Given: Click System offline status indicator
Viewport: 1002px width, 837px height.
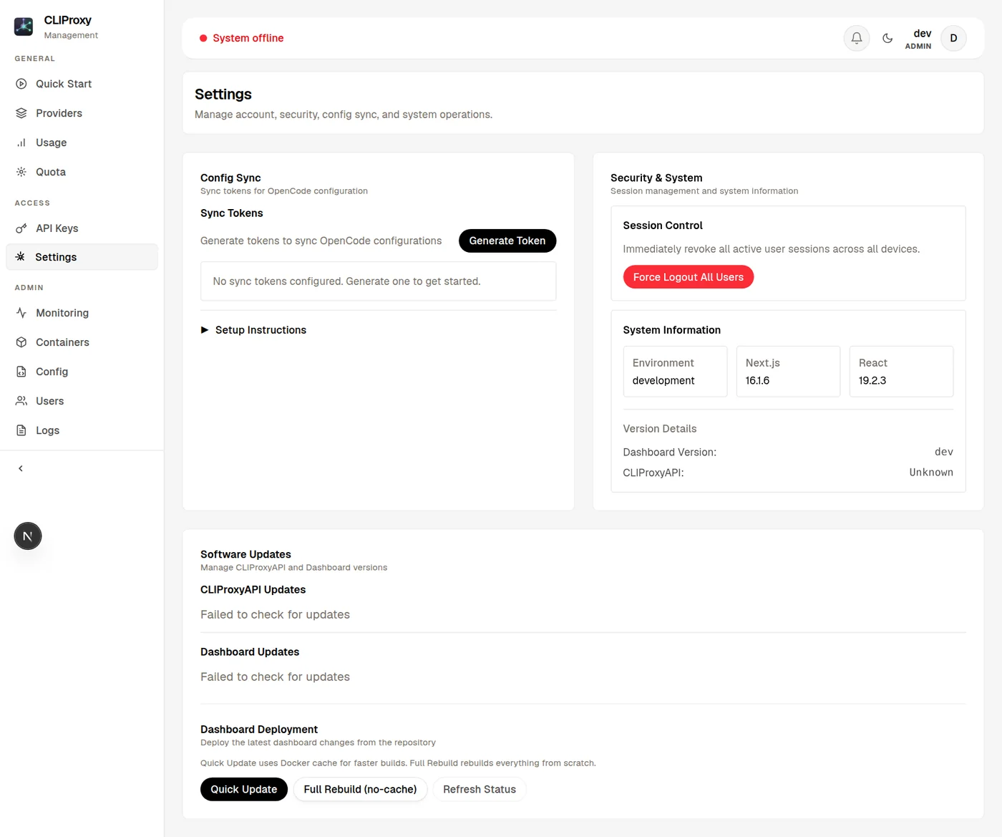Looking at the screenshot, I should pos(241,38).
